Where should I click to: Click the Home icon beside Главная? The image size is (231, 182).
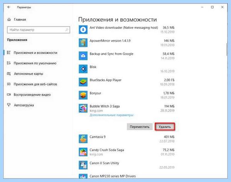point(9,20)
